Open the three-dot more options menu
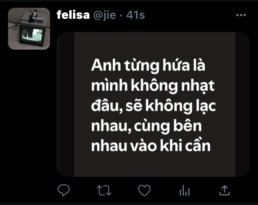Screen dimensions: 258x205 pyautogui.click(x=241, y=15)
